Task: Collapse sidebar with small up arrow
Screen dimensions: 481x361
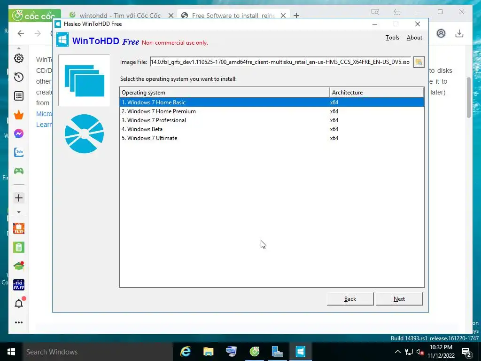Action: 19,48
